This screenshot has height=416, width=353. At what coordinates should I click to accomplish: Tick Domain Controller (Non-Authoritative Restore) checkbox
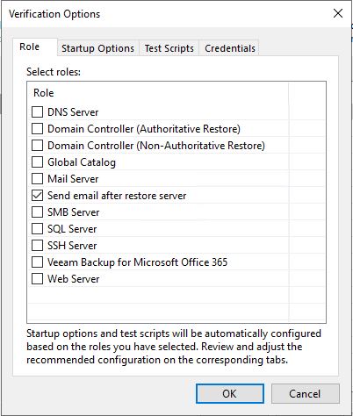click(37, 145)
